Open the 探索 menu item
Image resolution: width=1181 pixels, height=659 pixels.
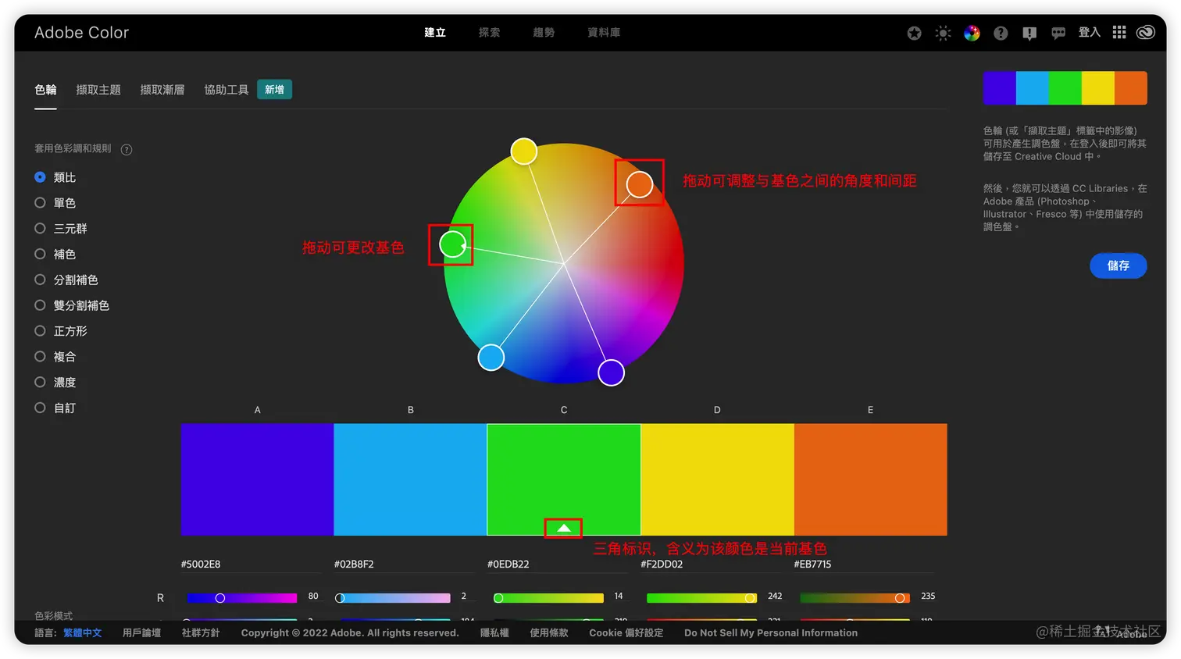[x=489, y=33]
